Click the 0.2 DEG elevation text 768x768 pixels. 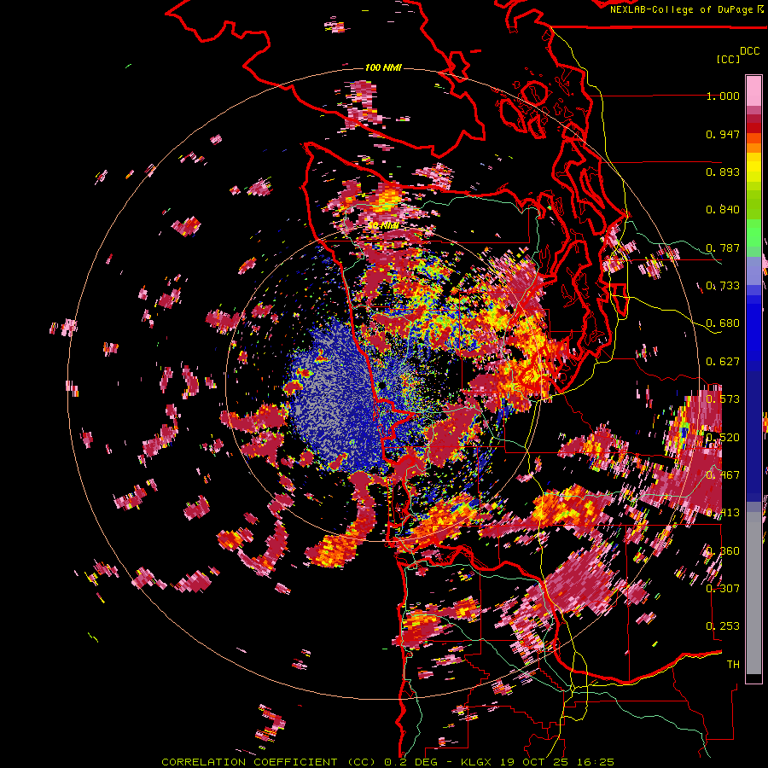point(412,762)
